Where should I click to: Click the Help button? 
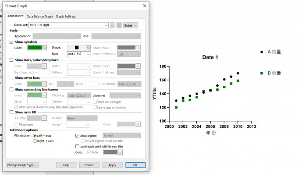tap(66, 165)
